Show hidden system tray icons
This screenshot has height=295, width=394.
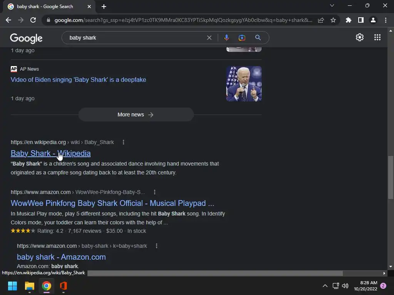click(x=325, y=286)
